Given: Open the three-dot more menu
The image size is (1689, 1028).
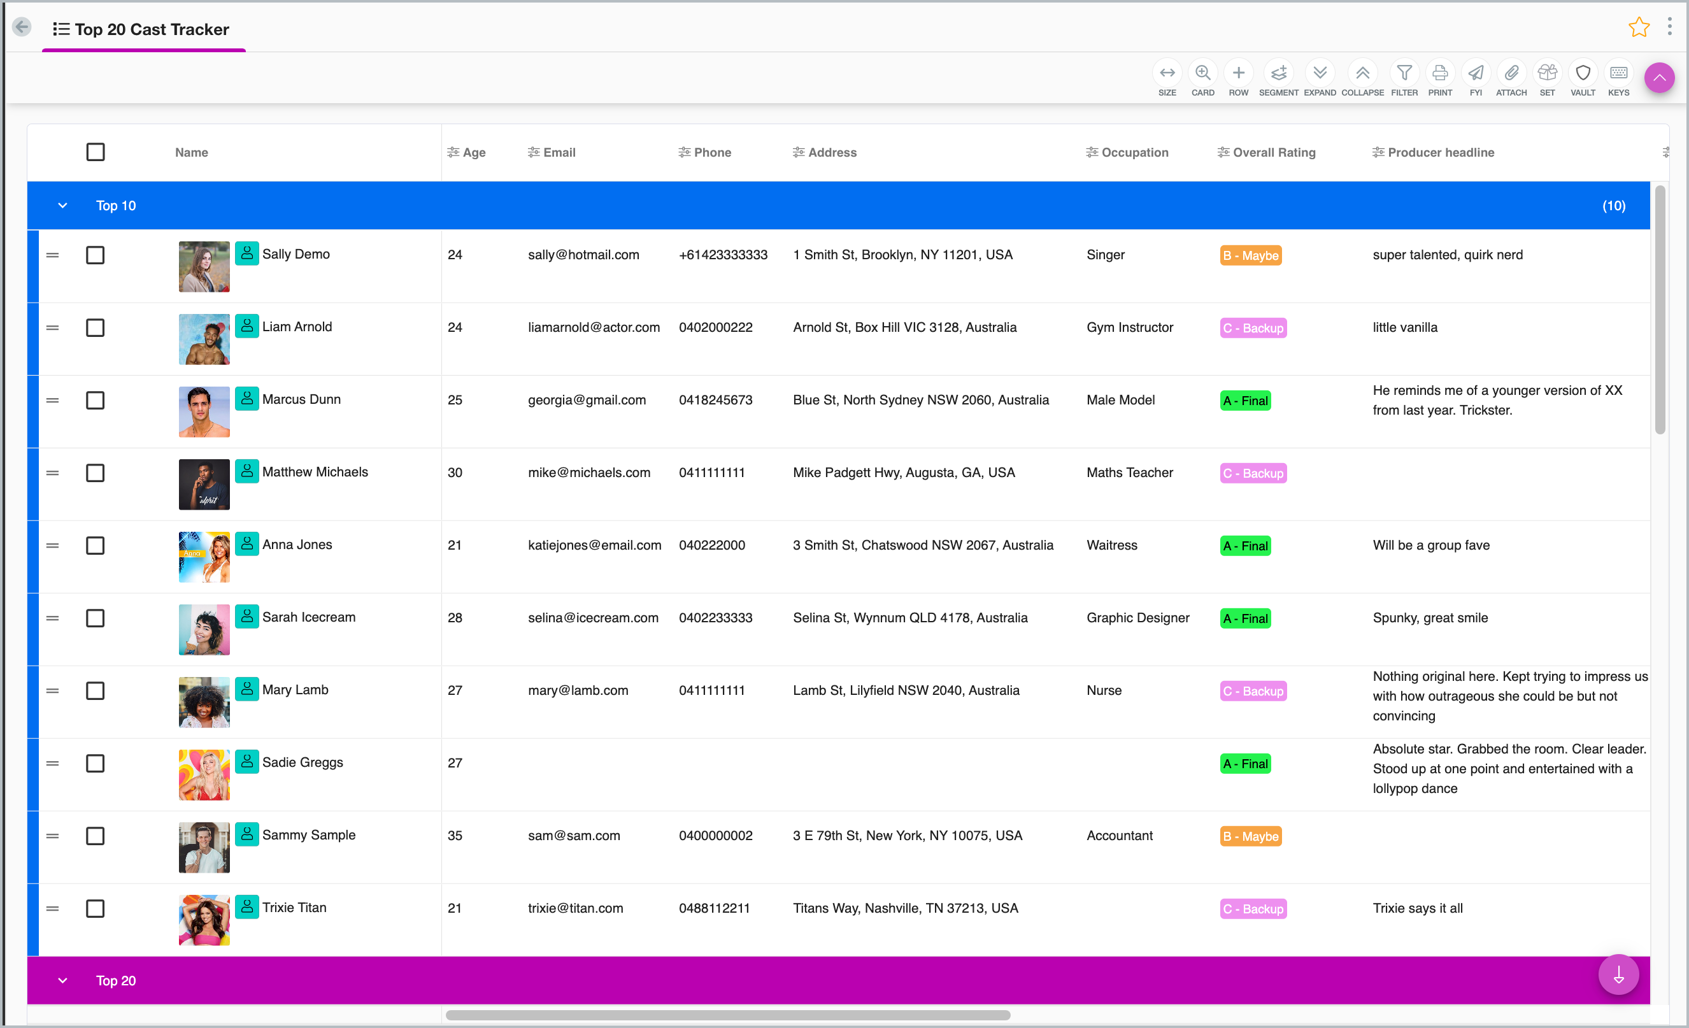Looking at the screenshot, I should (x=1670, y=27).
